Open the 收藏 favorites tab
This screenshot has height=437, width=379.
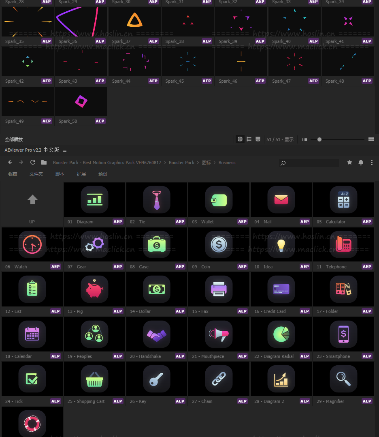13,174
